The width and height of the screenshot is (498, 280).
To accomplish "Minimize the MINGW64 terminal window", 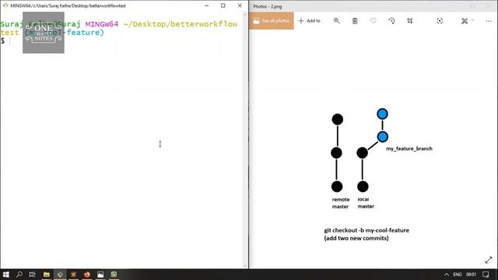I will click(206, 5).
